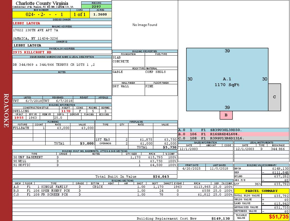
Task: Click appraised value $51,735
Action: coord(281,207)
